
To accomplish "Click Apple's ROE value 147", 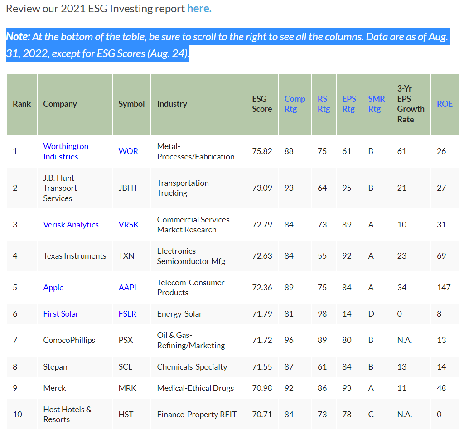I will click(444, 287).
